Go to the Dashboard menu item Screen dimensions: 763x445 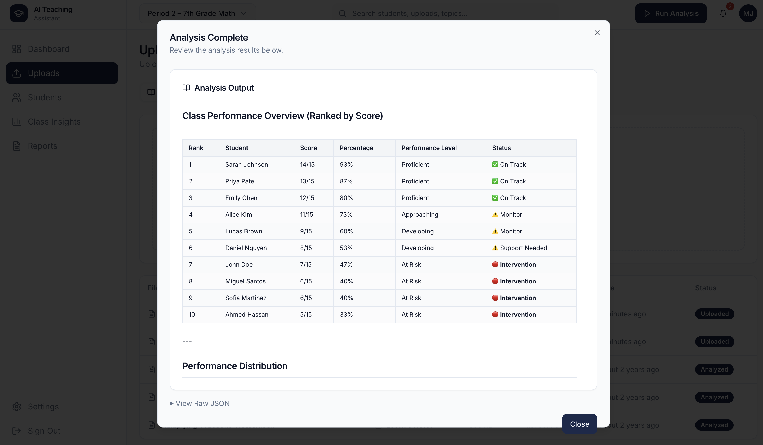pyautogui.click(x=49, y=49)
